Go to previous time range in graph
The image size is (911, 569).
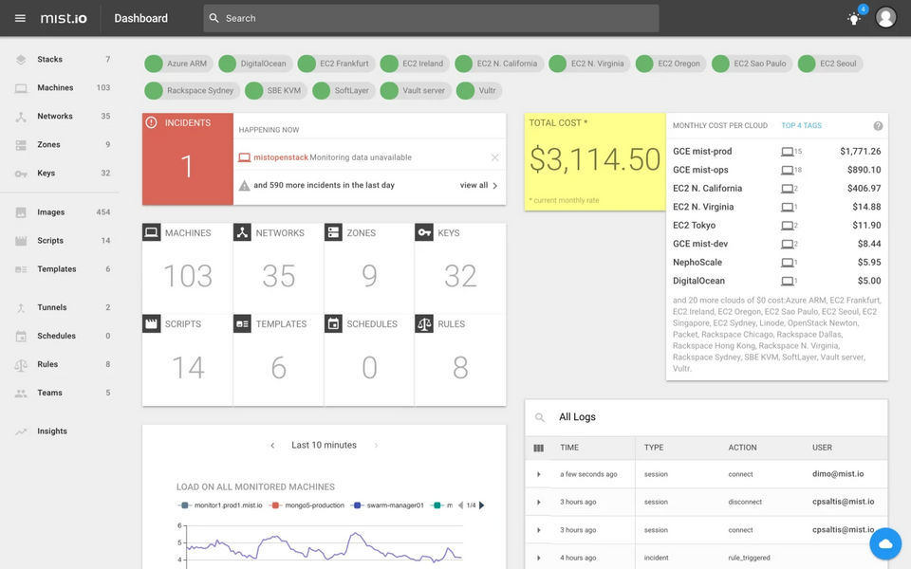pyautogui.click(x=272, y=446)
